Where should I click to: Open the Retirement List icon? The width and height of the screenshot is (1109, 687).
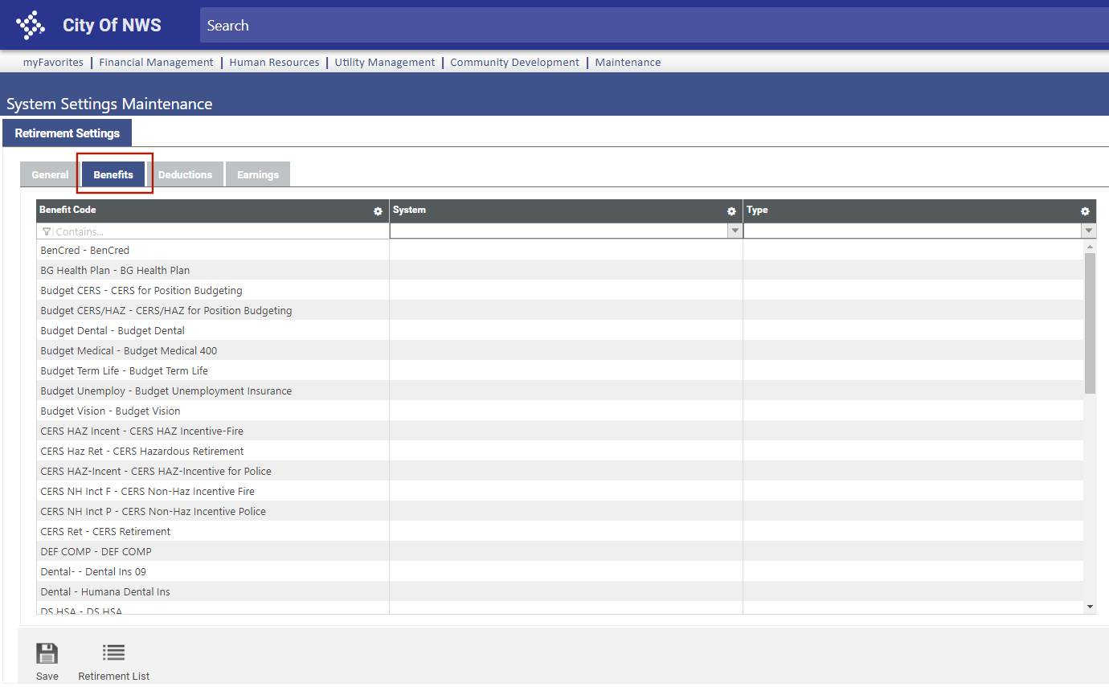(x=113, y=652)
